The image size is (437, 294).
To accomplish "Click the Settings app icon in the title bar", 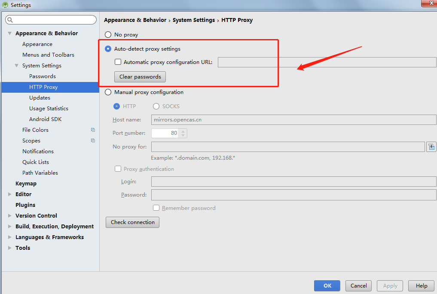I will click(4, 4).
